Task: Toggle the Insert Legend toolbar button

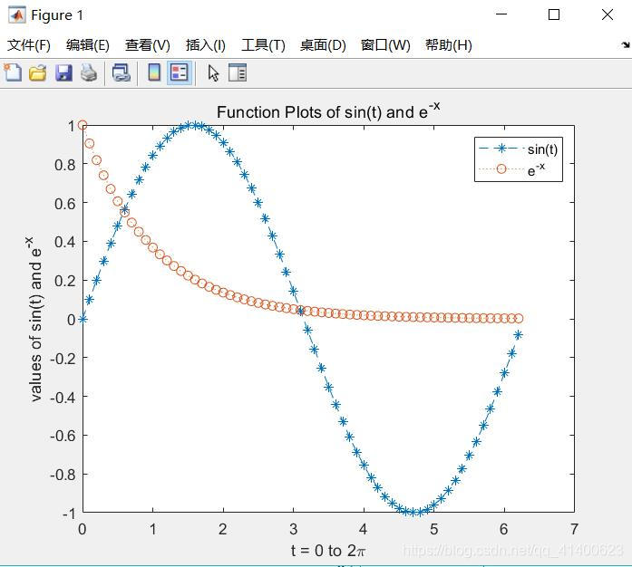Action: pyautogui.click(x=180, y=72)
